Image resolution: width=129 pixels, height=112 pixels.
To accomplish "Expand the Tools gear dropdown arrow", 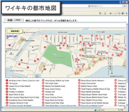I will point(120,13).
